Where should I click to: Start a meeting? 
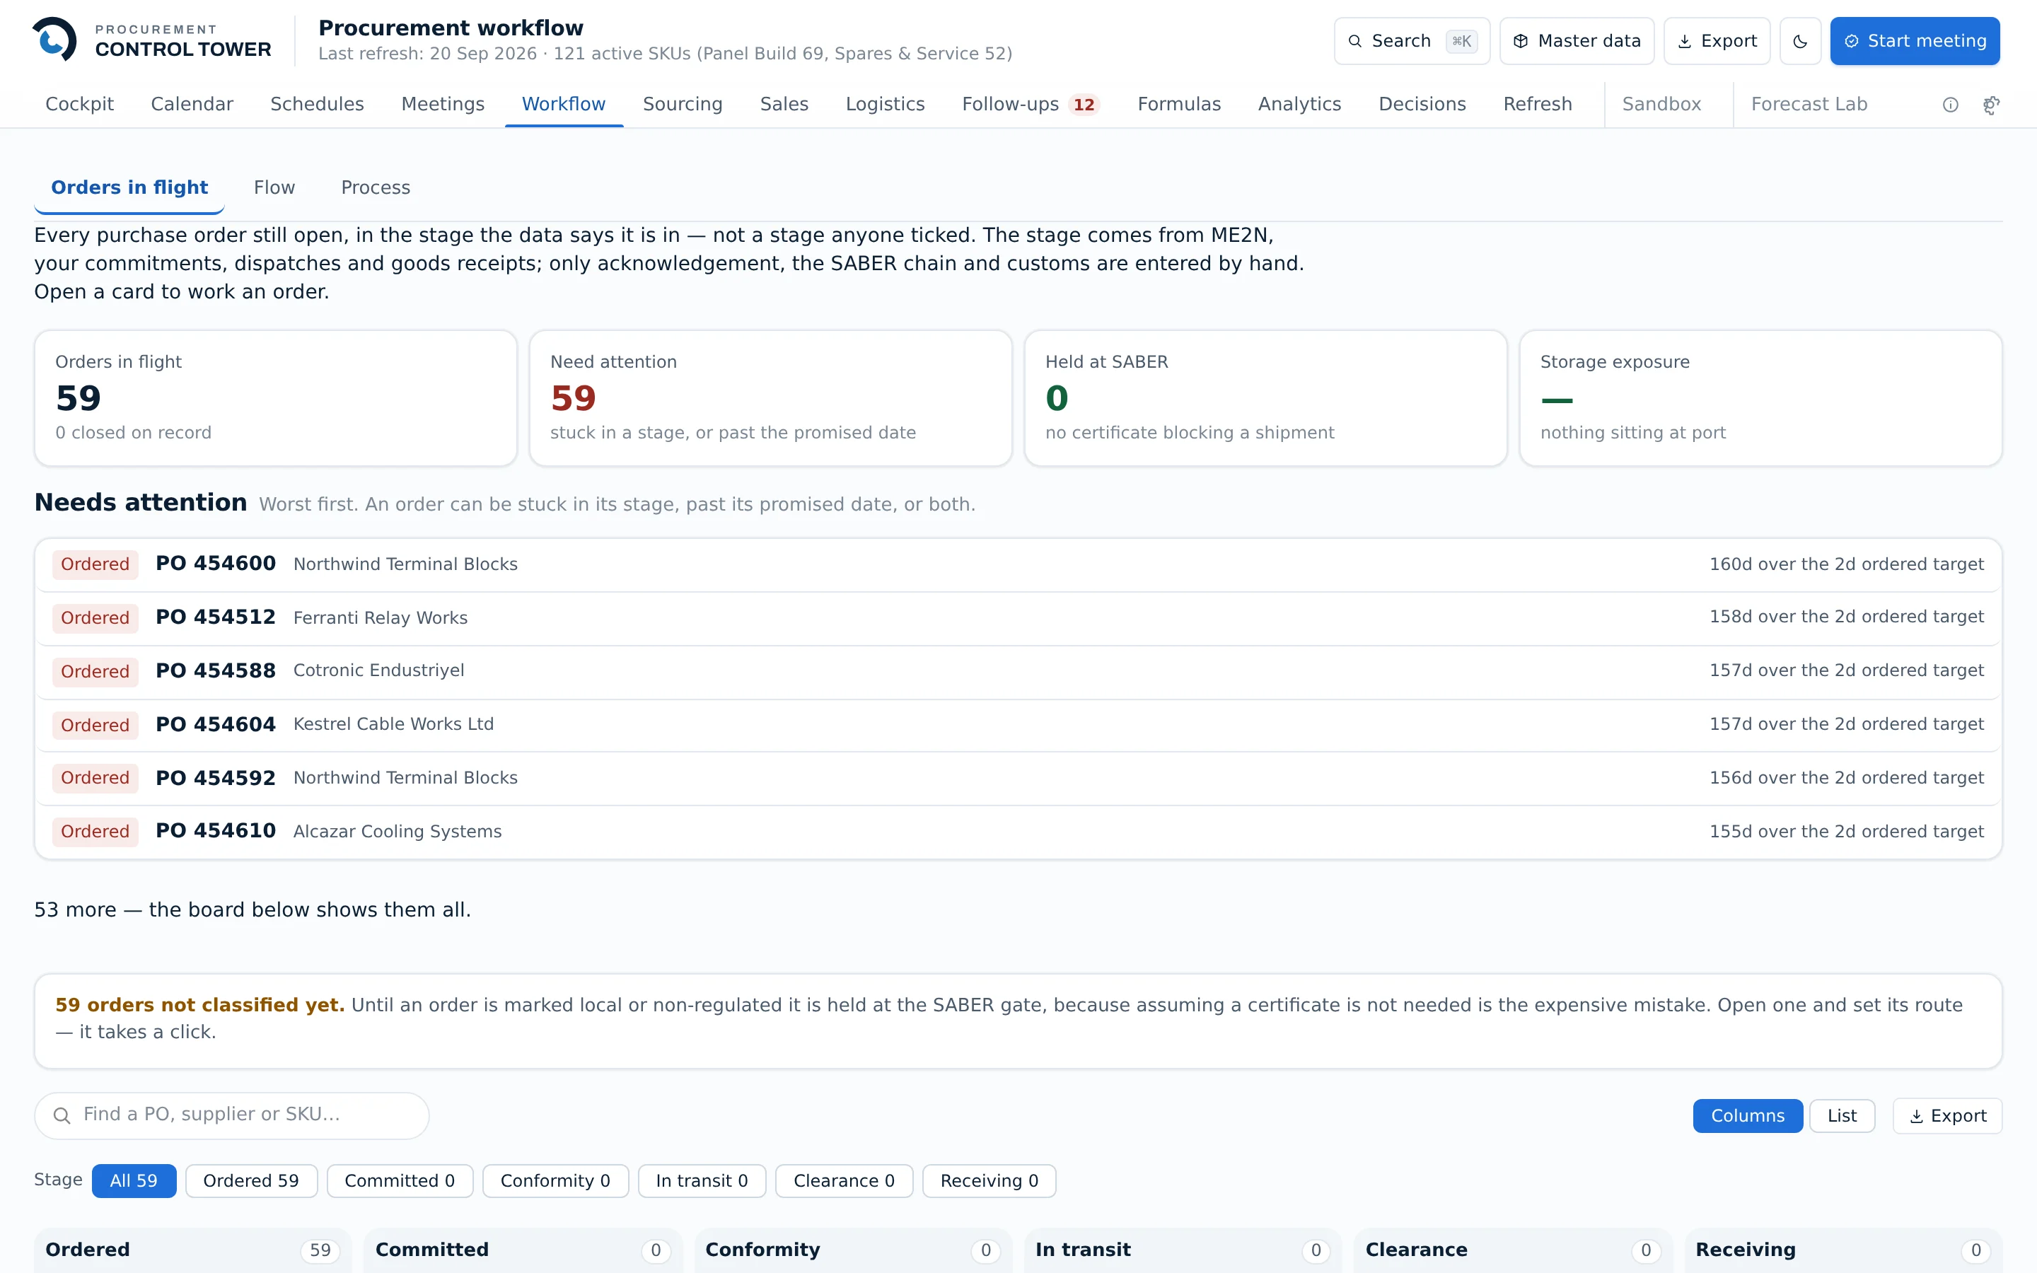point(1914,41)
